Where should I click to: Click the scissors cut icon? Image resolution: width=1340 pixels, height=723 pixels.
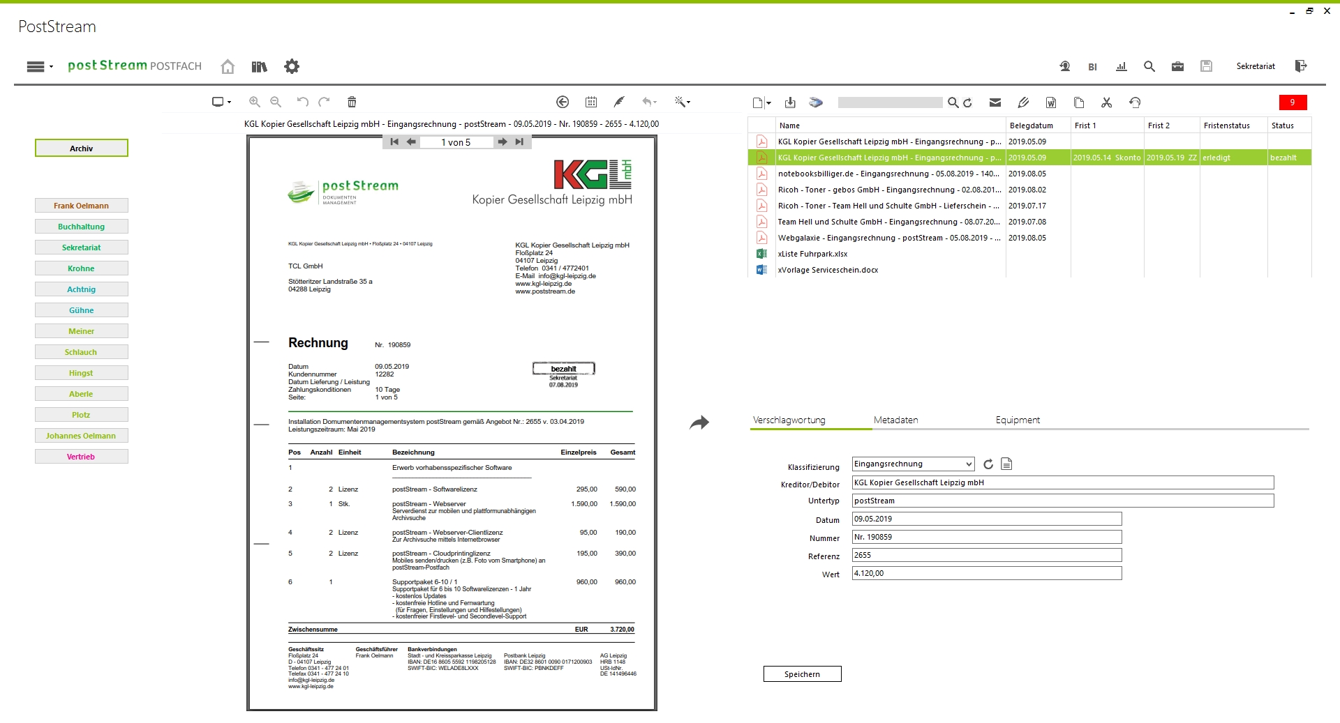click(x=1106, y=102)
